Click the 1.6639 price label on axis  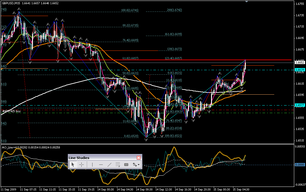coord(300,70)
